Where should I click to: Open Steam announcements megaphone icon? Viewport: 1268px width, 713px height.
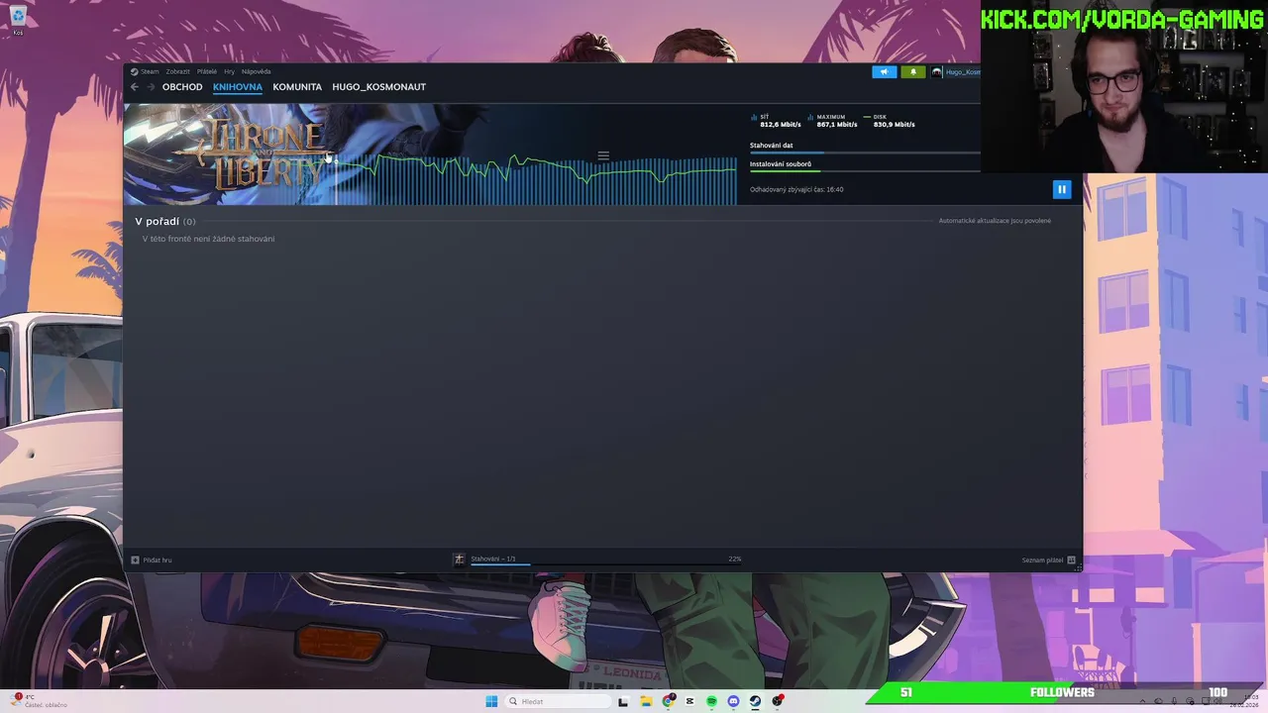[x=884, y=71]
